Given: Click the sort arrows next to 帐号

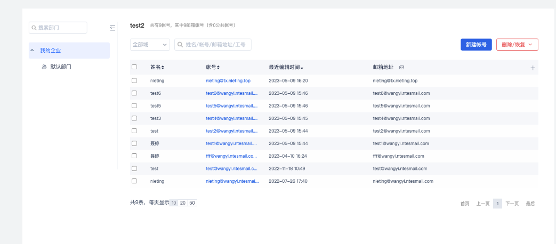Looking at the screenshot, I should (219, 67).
